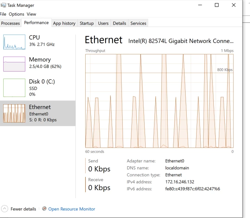Open the Options menu

tap(16, 14)
